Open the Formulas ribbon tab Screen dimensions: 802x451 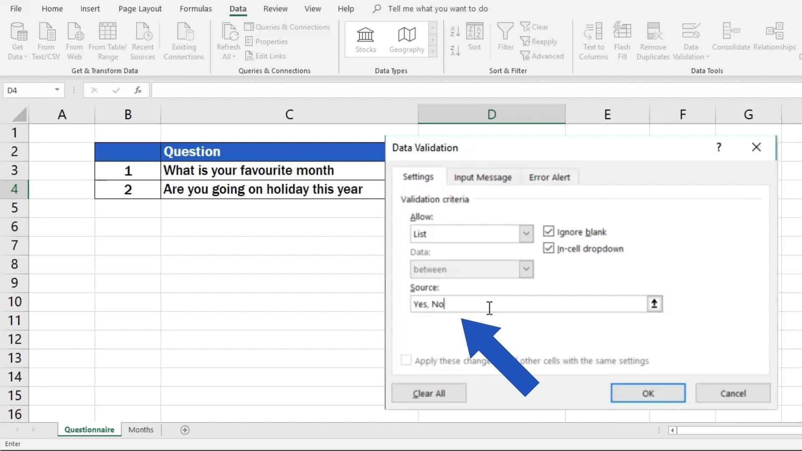coord(195,8)
